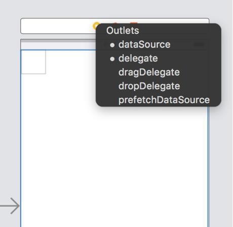Select the dragDelegate outlet
This screenshot has width=233, height=227.
click(149, 73)
